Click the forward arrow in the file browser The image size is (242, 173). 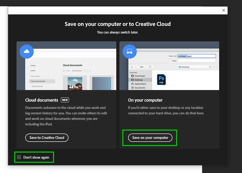click(x=136, y=67)
